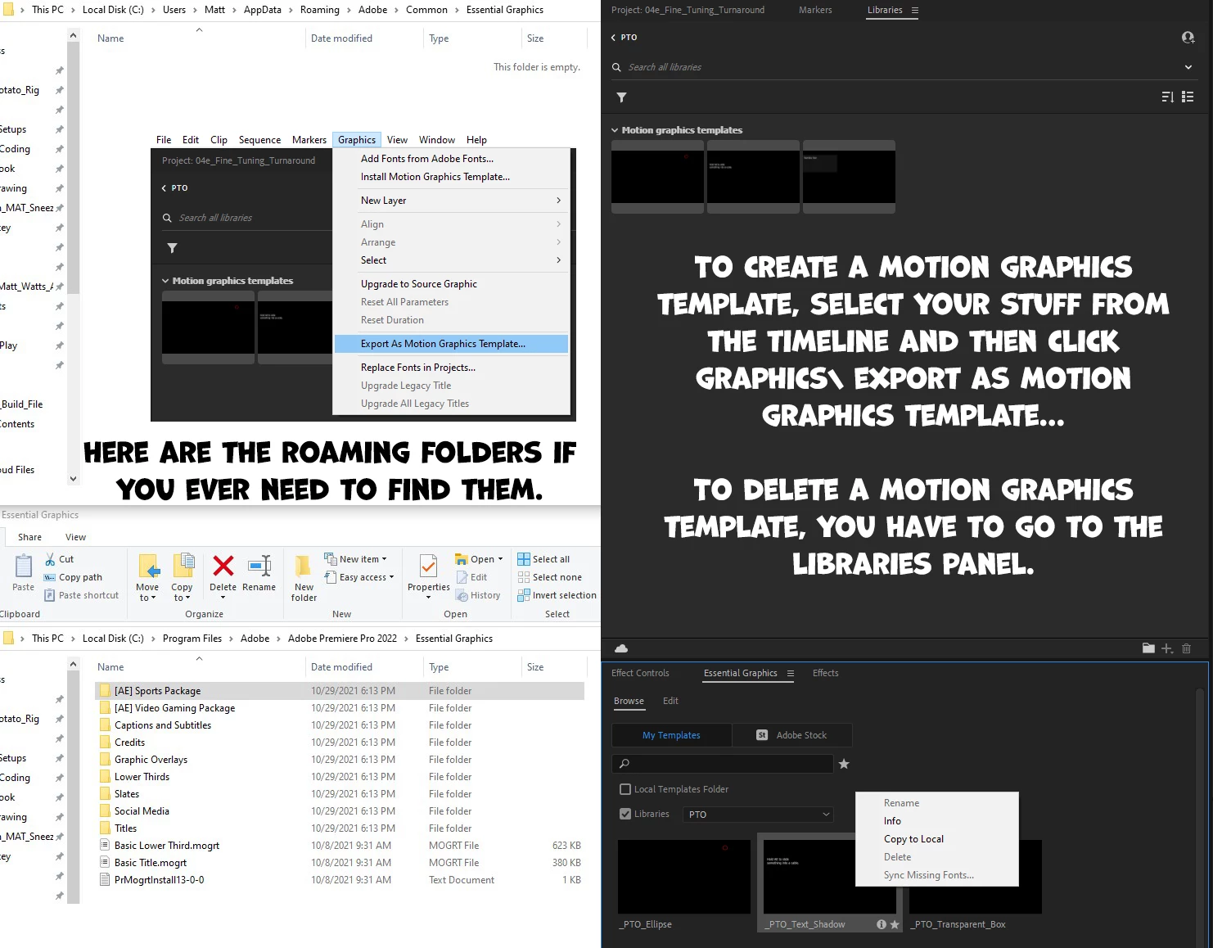1213x948 pixels.
Task: Click the PrMogrtInstall13-0-0 text document icon
Action: pos(105,880)
